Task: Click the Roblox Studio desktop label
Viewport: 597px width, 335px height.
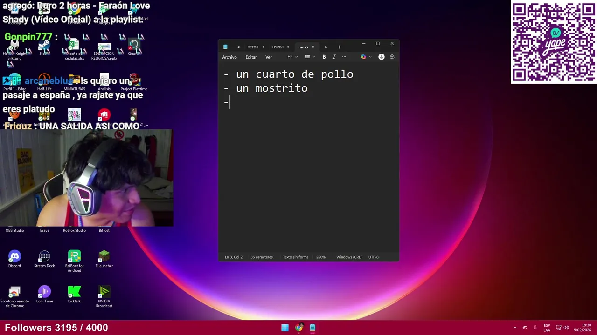Action: click(x=74, y=230)
